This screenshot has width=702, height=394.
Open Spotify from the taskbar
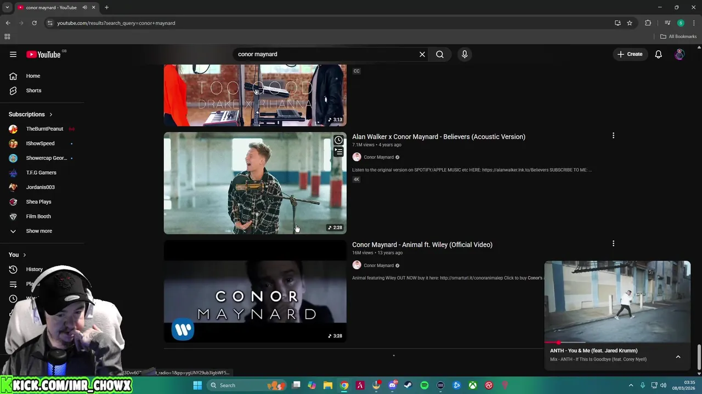coord(424,385)
